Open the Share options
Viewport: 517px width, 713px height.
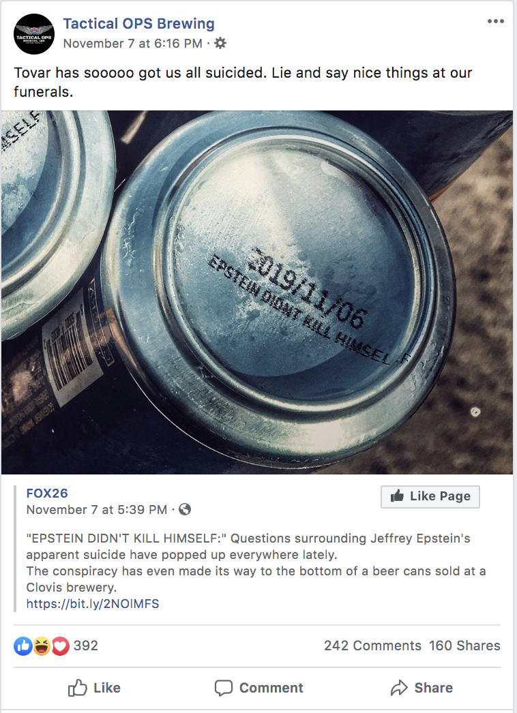pyautogui.click(x=422, y=688)
